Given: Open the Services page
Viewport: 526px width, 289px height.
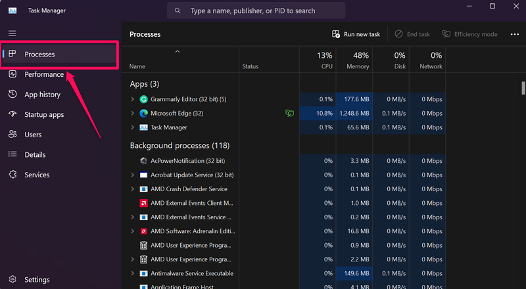Looking at the screenshot, I should [x=37, y=175].
